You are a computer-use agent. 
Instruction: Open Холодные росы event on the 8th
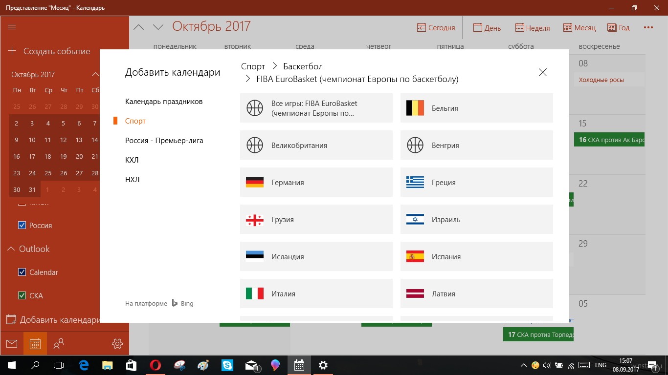pyautogui.click(x=609, y=80)
